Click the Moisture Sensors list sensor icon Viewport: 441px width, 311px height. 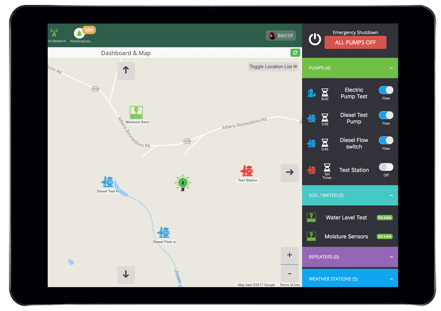[x=311, y=236]
